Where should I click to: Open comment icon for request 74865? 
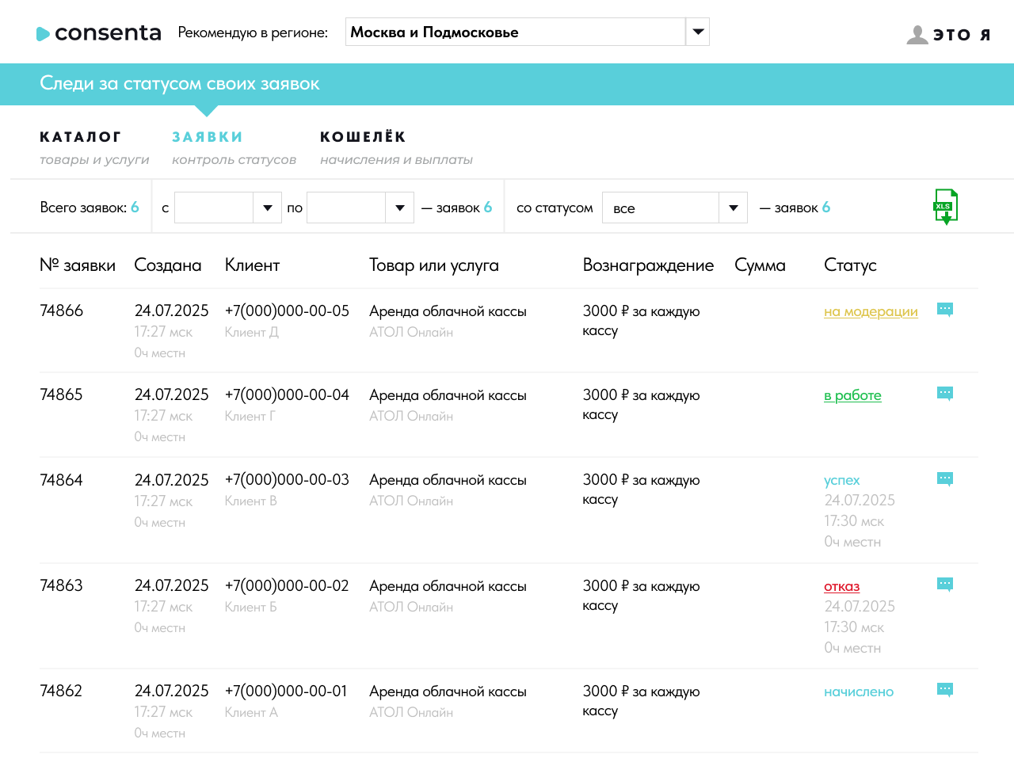coord(945,394)
